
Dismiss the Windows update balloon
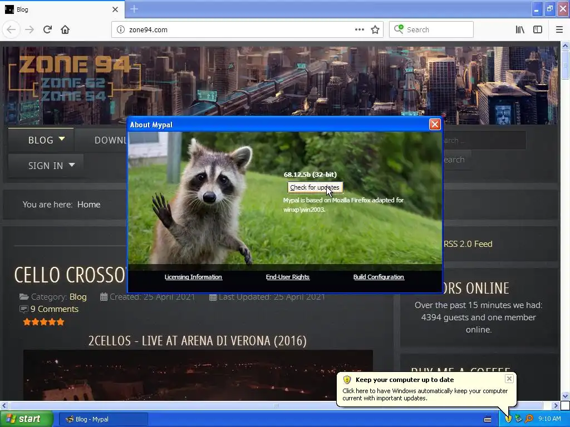point(509,379)
